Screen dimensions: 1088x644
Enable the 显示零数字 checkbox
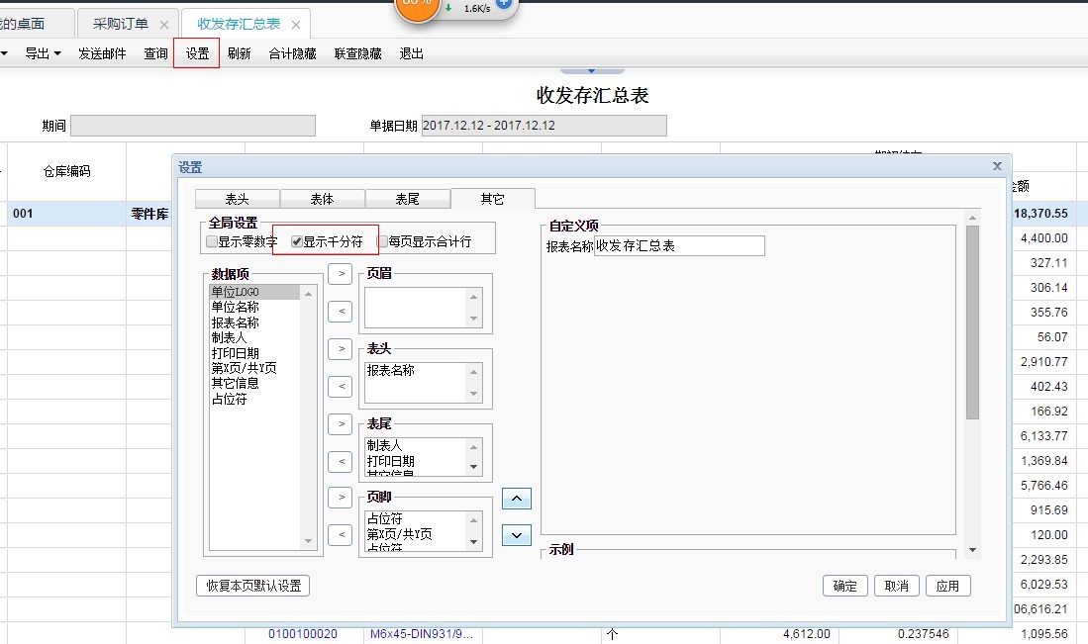[x=212, y=241]
